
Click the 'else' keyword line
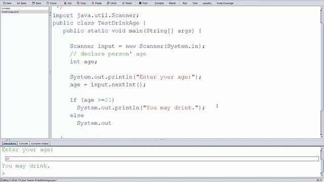click(x=77, y=116)
